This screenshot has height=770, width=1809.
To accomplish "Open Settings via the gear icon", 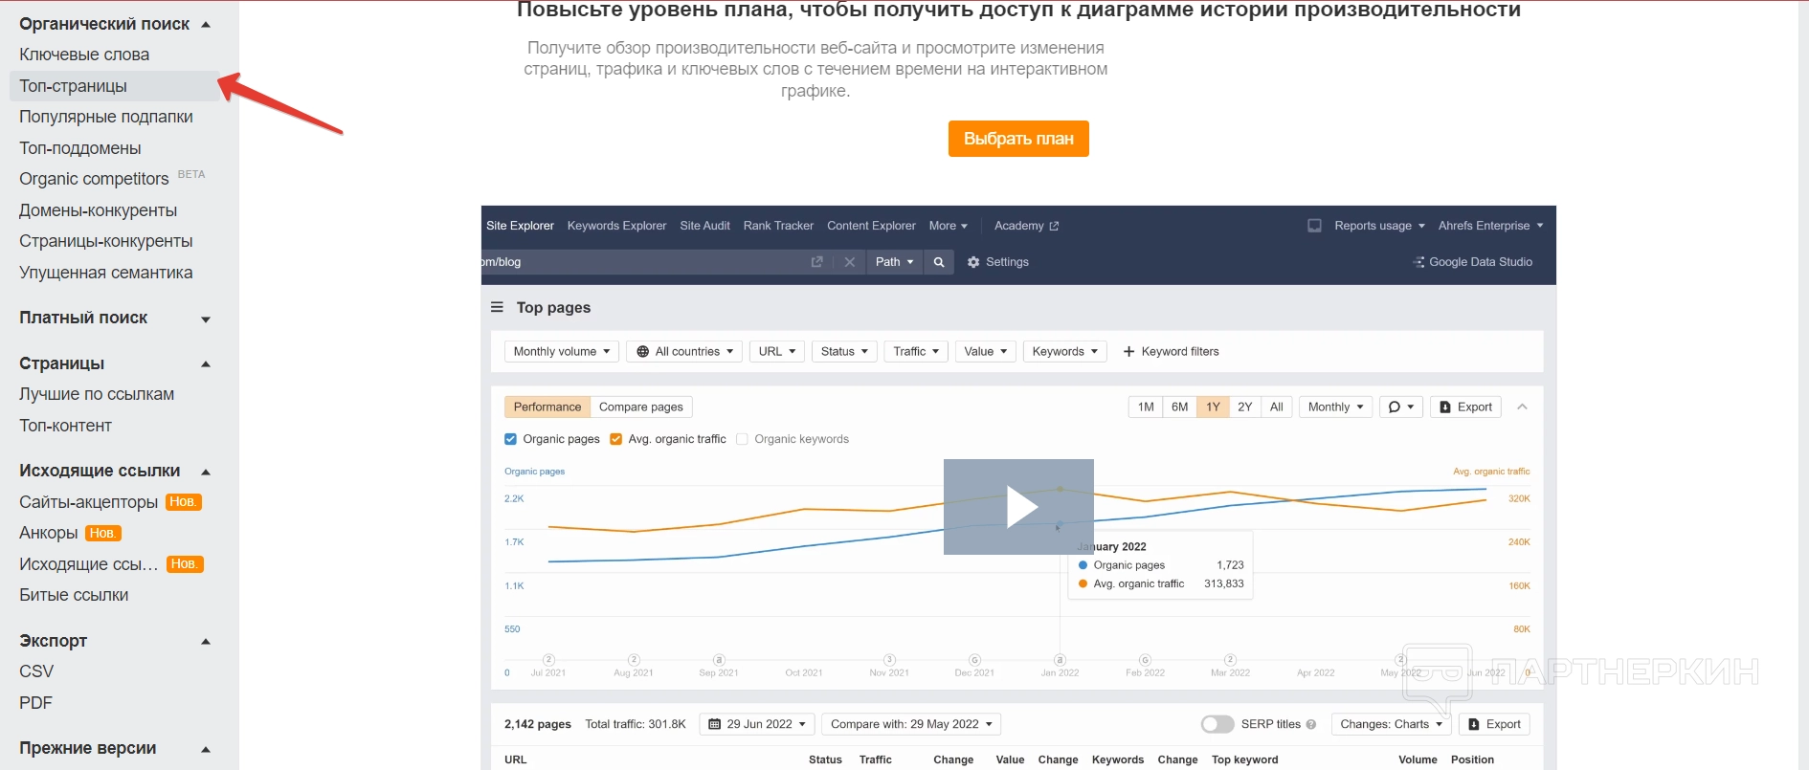I will (x=973, y=262).
